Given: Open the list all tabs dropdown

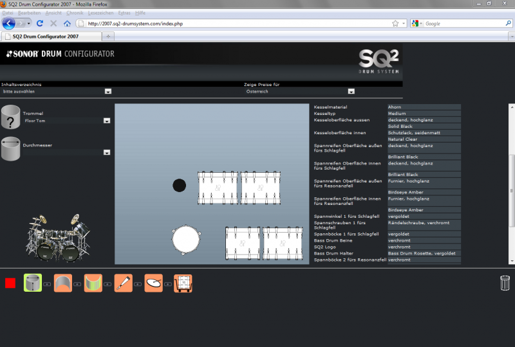Looking at the screenshot, I should 511,37.
